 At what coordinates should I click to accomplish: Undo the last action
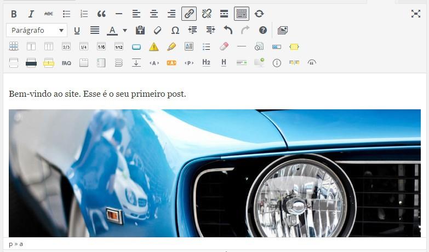click(228, 30)
